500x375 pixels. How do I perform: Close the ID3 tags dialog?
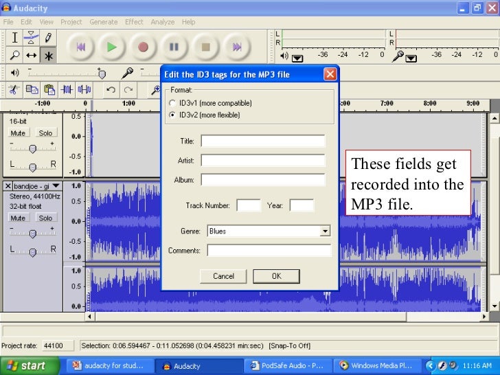point(330,74)
